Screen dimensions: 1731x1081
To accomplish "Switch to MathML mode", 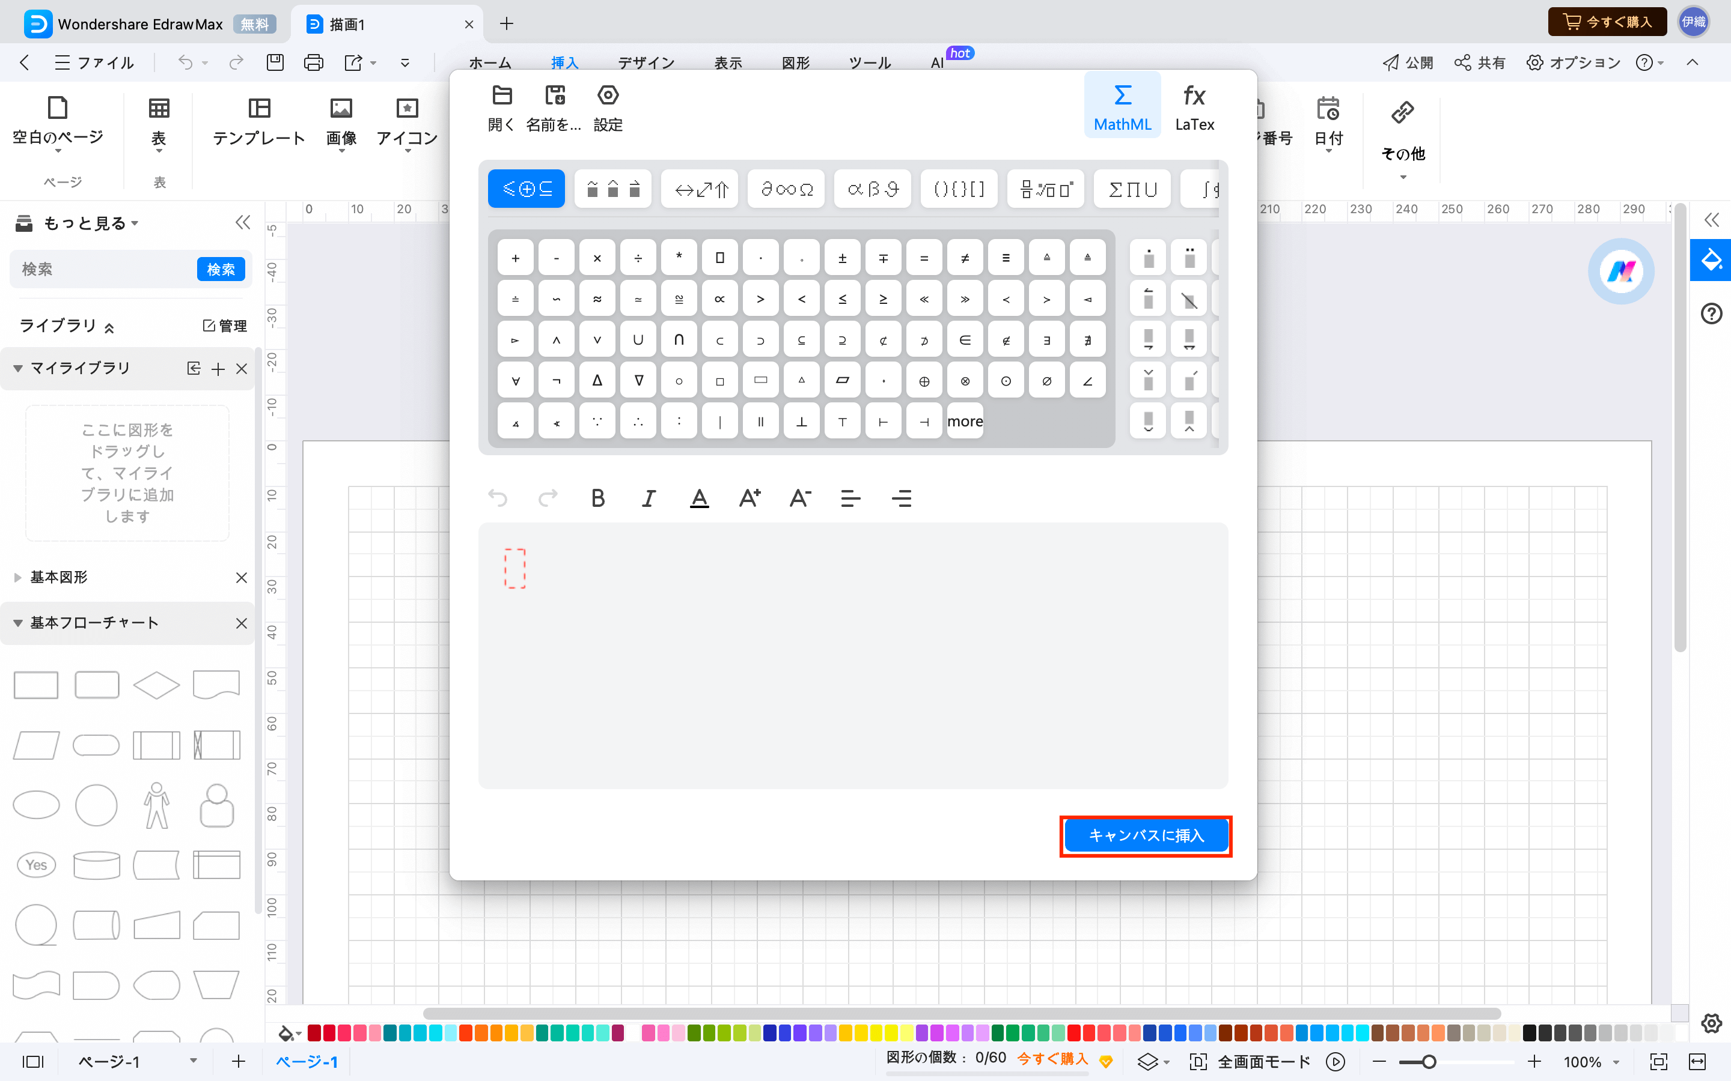I will pyautogui.click(x=1122, y=105).
